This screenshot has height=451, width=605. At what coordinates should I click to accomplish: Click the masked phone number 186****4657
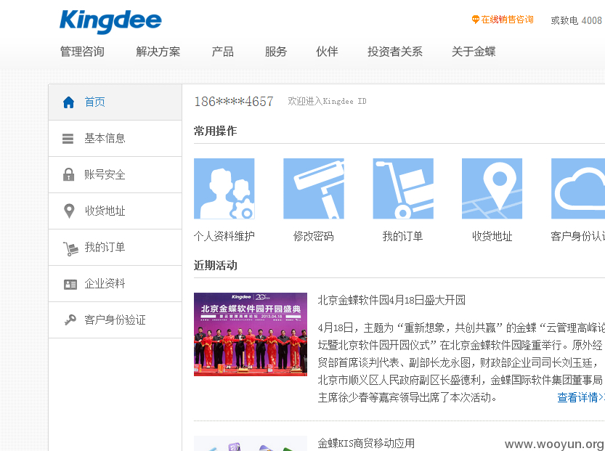pyautogui.click(x=234, y=102)
